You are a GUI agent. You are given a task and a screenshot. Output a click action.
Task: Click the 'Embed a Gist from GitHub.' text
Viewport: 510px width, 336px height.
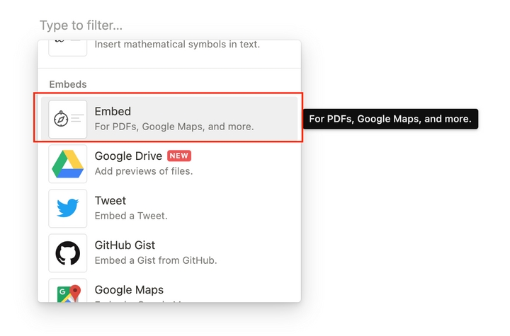156,260
